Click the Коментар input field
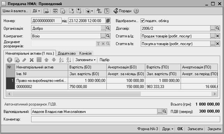The height and width of the screenshot is (134, 224). (x=125, y=119)
